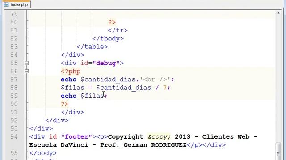Click the echo keyword on line 89
This screenshot has width=286, height=160.
[68, 96]
